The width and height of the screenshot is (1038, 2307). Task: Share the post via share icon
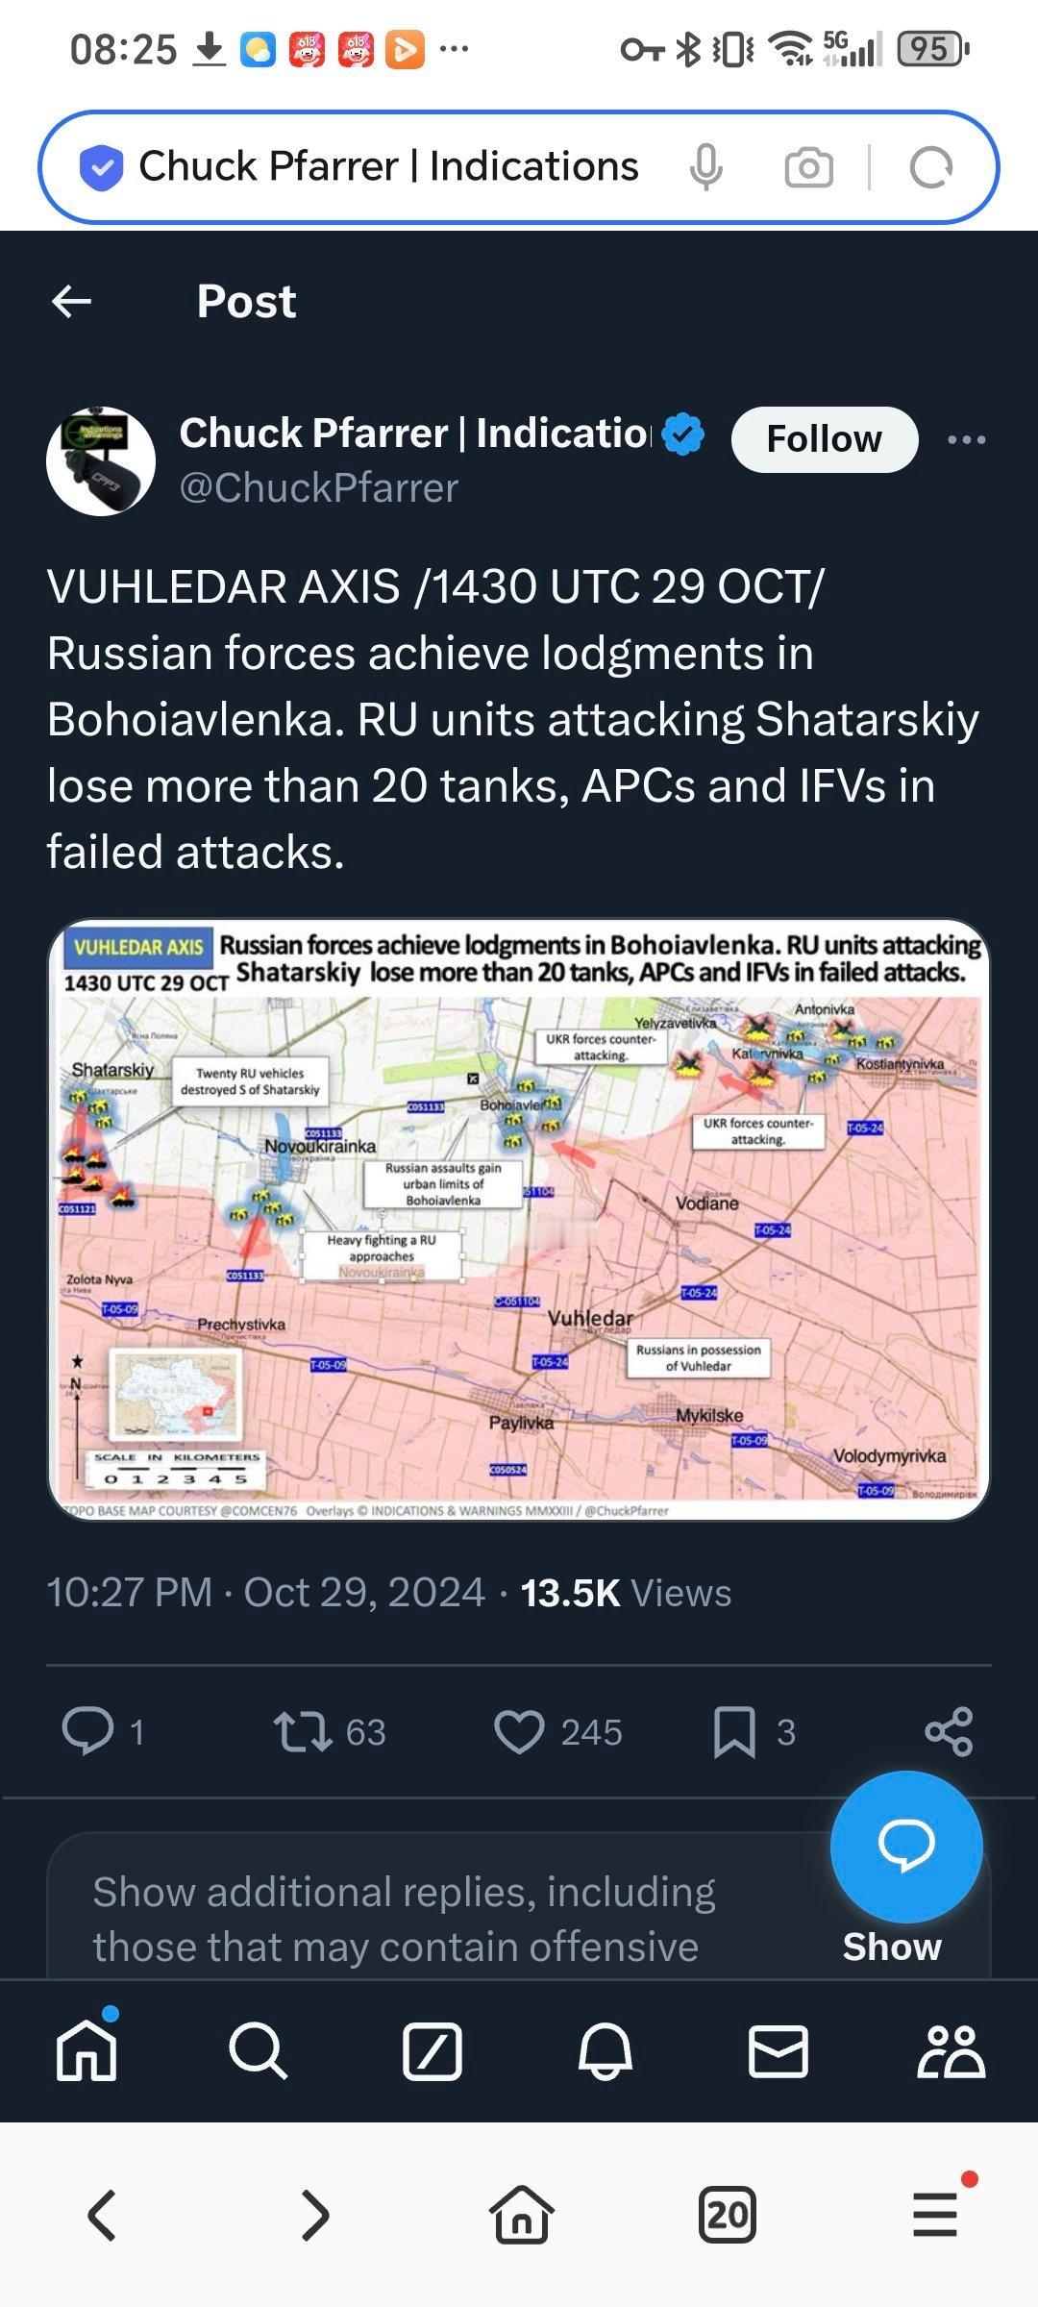tap(949, 1731)
